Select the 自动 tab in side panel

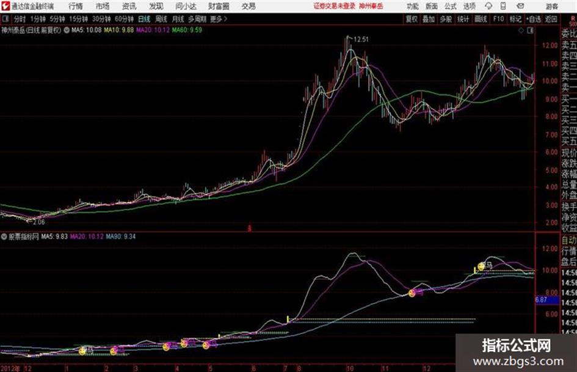568,240
